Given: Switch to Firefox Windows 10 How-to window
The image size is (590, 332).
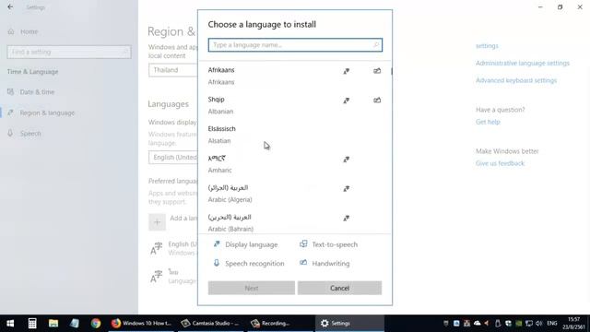Looking at the screenshot, I should click(x=142, y=324).
